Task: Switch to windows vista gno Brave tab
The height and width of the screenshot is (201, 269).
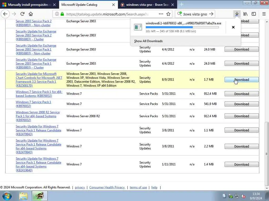Action: pos(147,5)
